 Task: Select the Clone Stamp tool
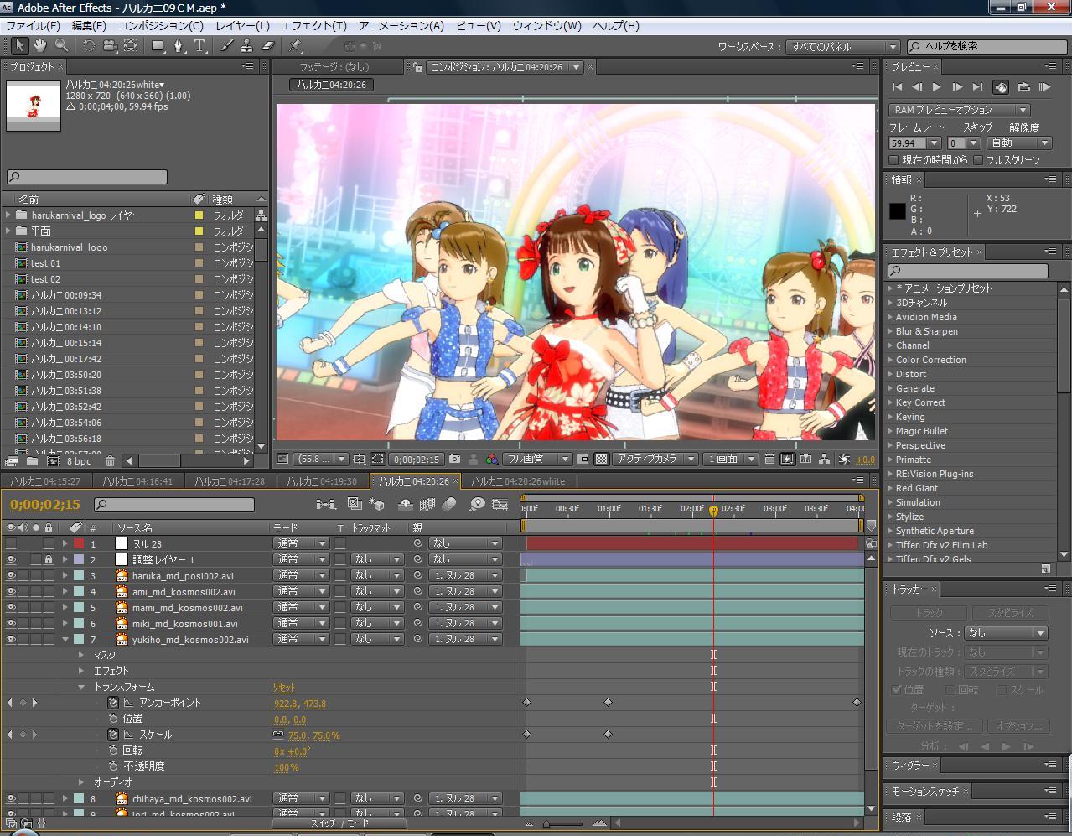246,46
